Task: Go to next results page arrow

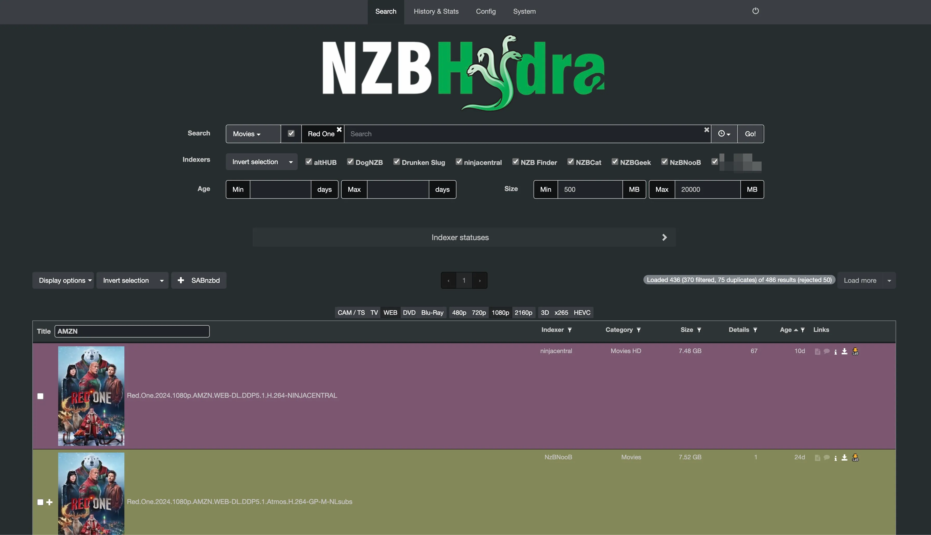Action: tap(480, 280)
